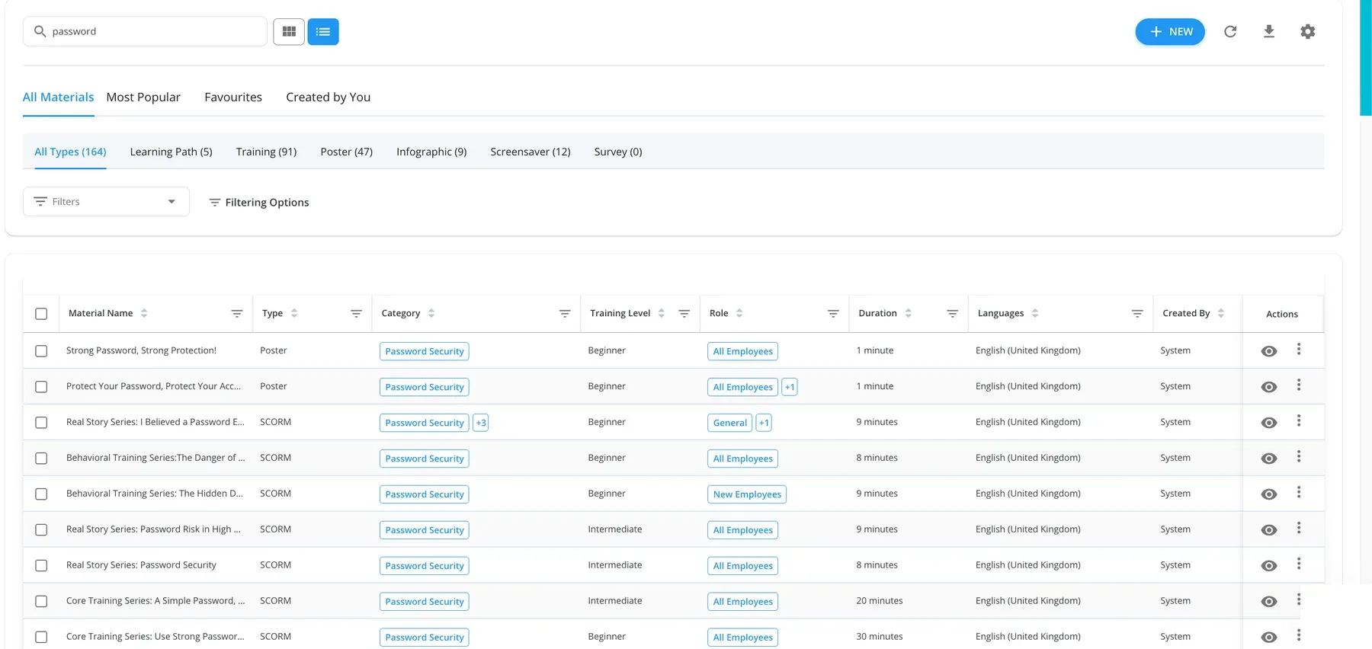Show Learning Path (5) materials
1372x649 pixels.
[x=171, y=152]
